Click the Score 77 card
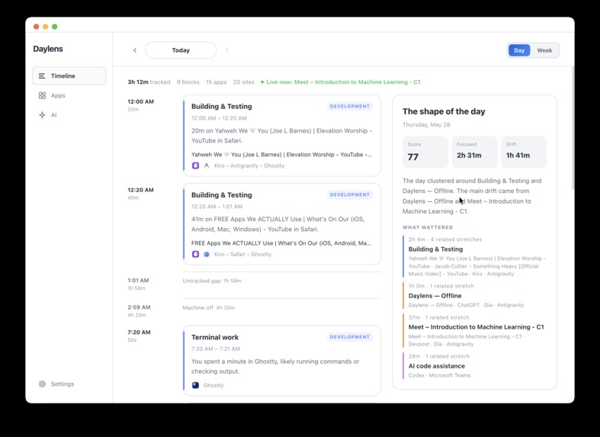 pyautogui.click(x=425, y=152)
